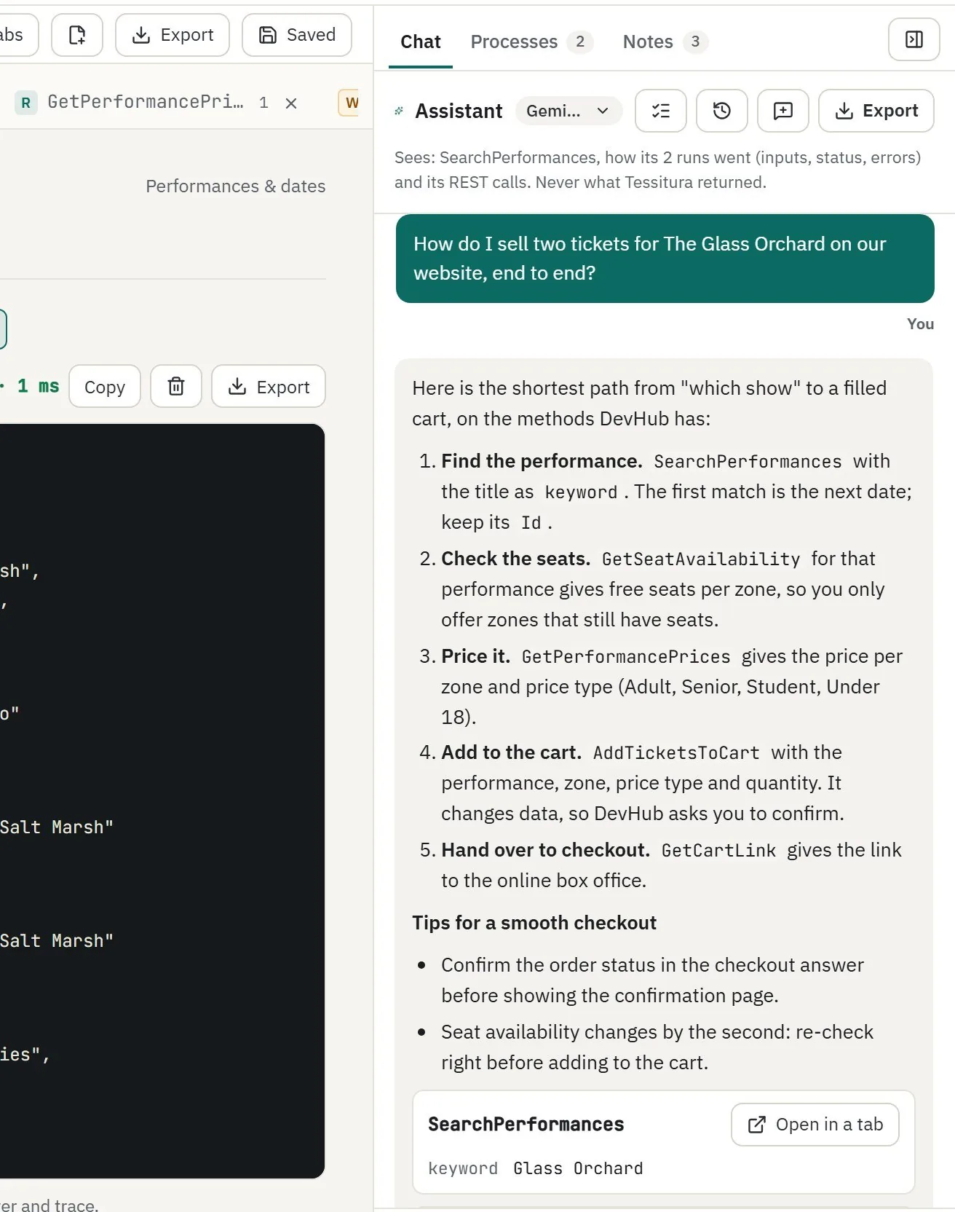The width and height of the screenshot is (955, 1212).
Task: Click the "Glass Orchard" keyword value
Action: (x=578, y=1168)
